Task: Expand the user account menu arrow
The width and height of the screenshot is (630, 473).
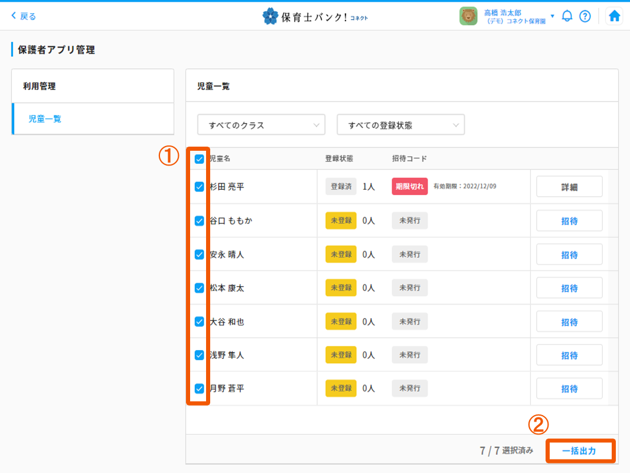Action: [552, 16]
